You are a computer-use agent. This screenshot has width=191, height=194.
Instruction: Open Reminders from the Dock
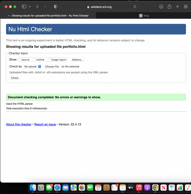(114, 188)
